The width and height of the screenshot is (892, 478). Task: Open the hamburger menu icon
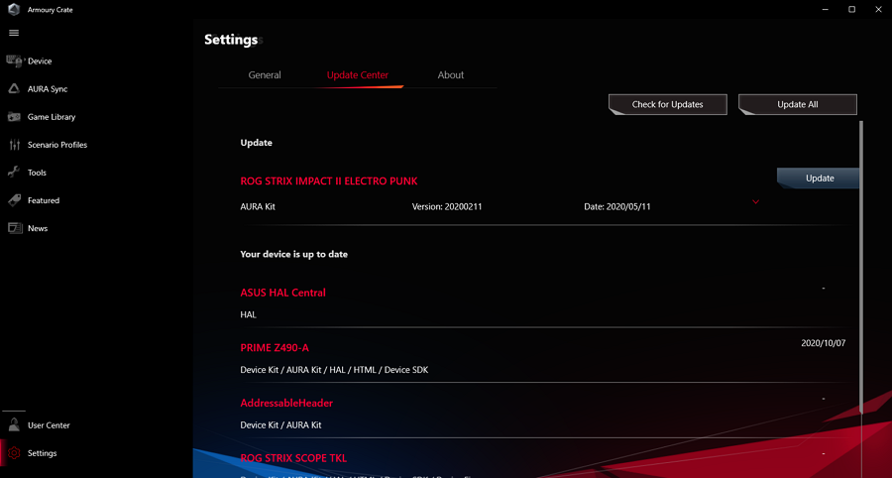pos(14,33)
